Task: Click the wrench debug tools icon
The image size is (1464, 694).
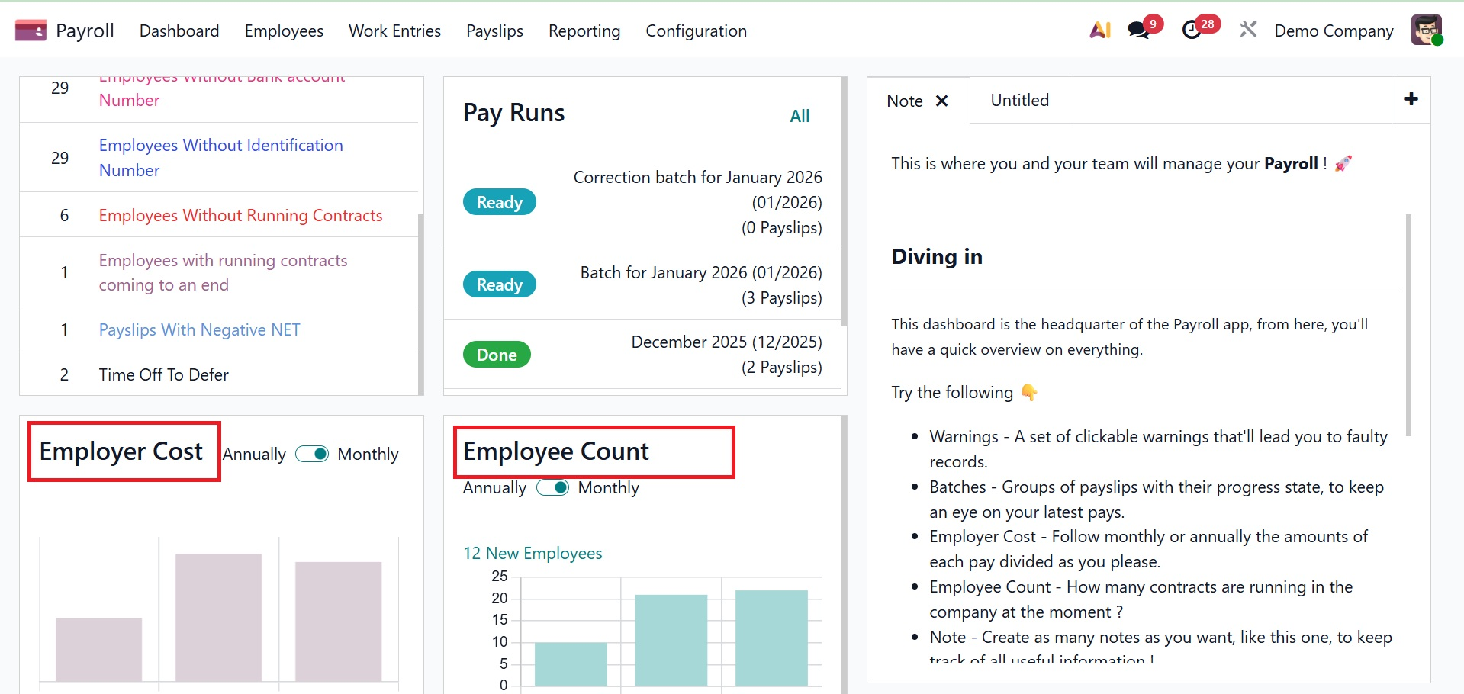Action: 1248,31
